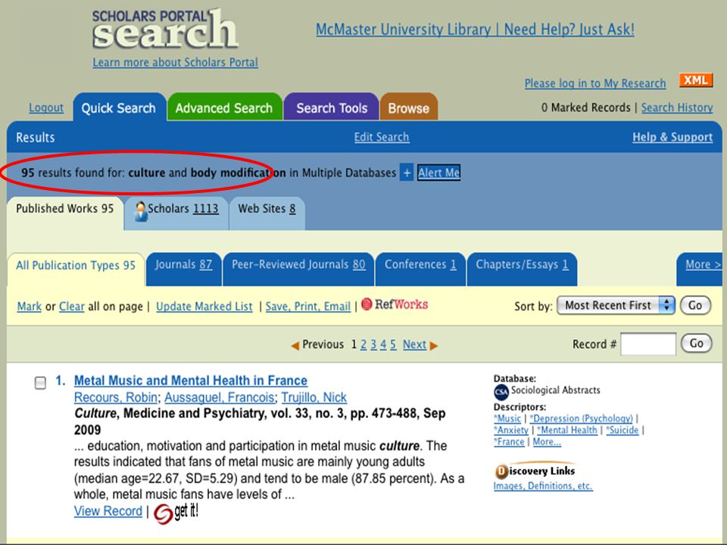Go to results page 4
This screenshot has width=727, height=545.
[383, 344]
